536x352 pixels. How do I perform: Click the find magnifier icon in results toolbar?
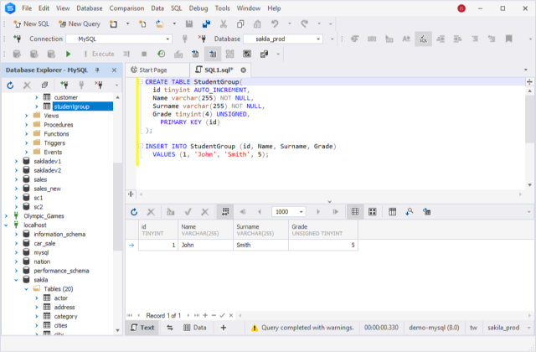[x=410, y=212]
